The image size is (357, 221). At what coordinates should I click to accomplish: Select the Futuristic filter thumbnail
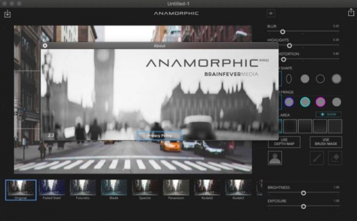[x=83, y=190]
